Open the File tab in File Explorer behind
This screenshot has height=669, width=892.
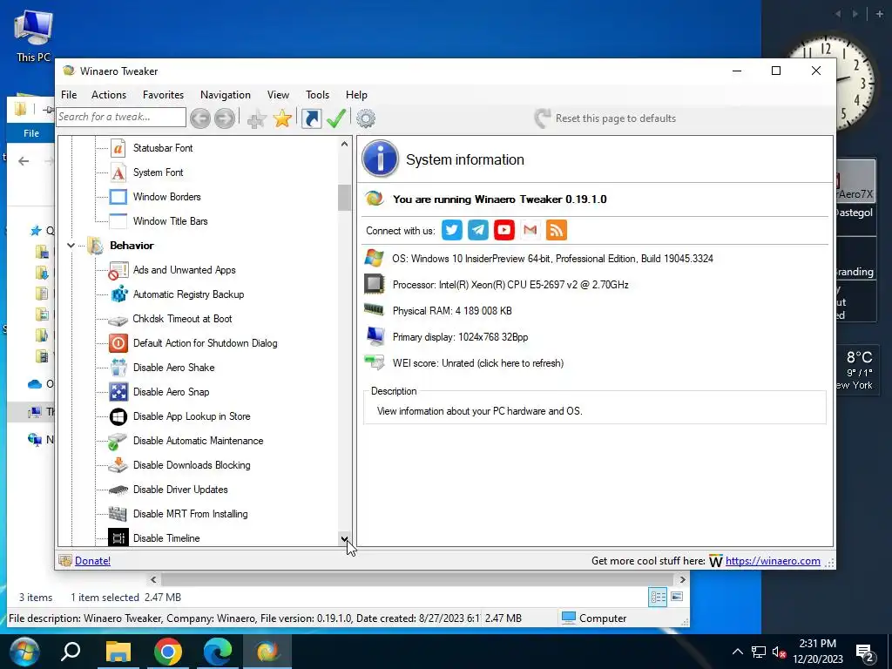click(30, 133)
